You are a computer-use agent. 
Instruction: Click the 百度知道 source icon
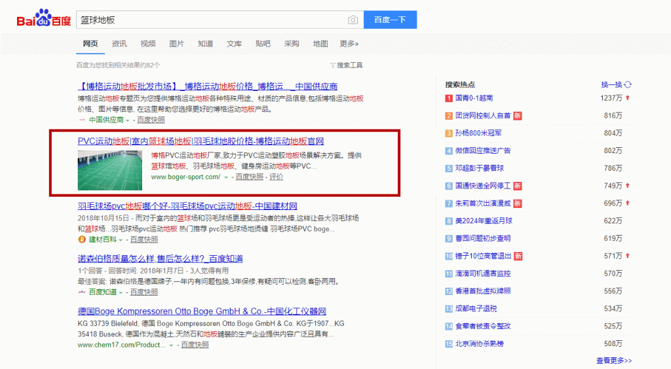(x=82, y=292)
